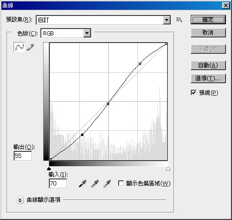Click the 自動(A) auto button

click(x=208, y=65)
